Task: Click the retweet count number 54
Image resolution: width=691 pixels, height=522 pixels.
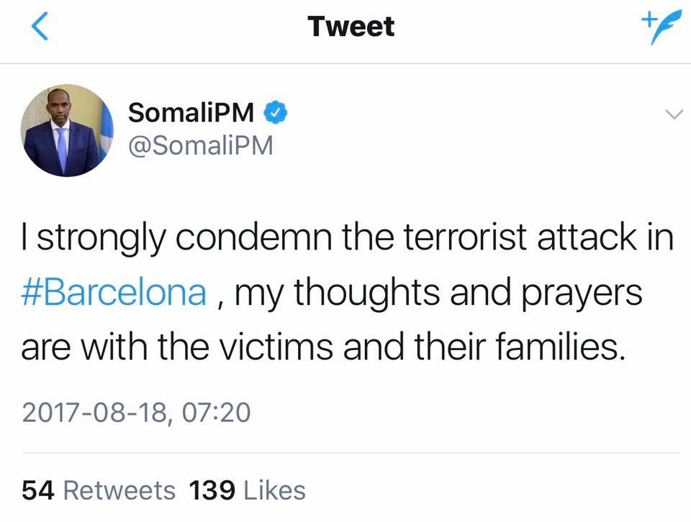Action: tap(39, 490)
